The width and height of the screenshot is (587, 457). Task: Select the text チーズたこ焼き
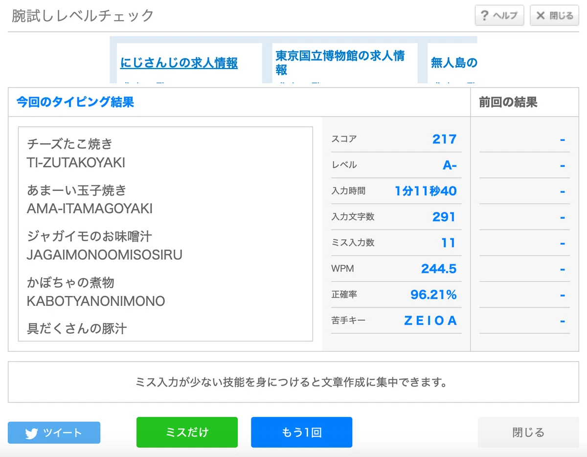coord(70,144)
